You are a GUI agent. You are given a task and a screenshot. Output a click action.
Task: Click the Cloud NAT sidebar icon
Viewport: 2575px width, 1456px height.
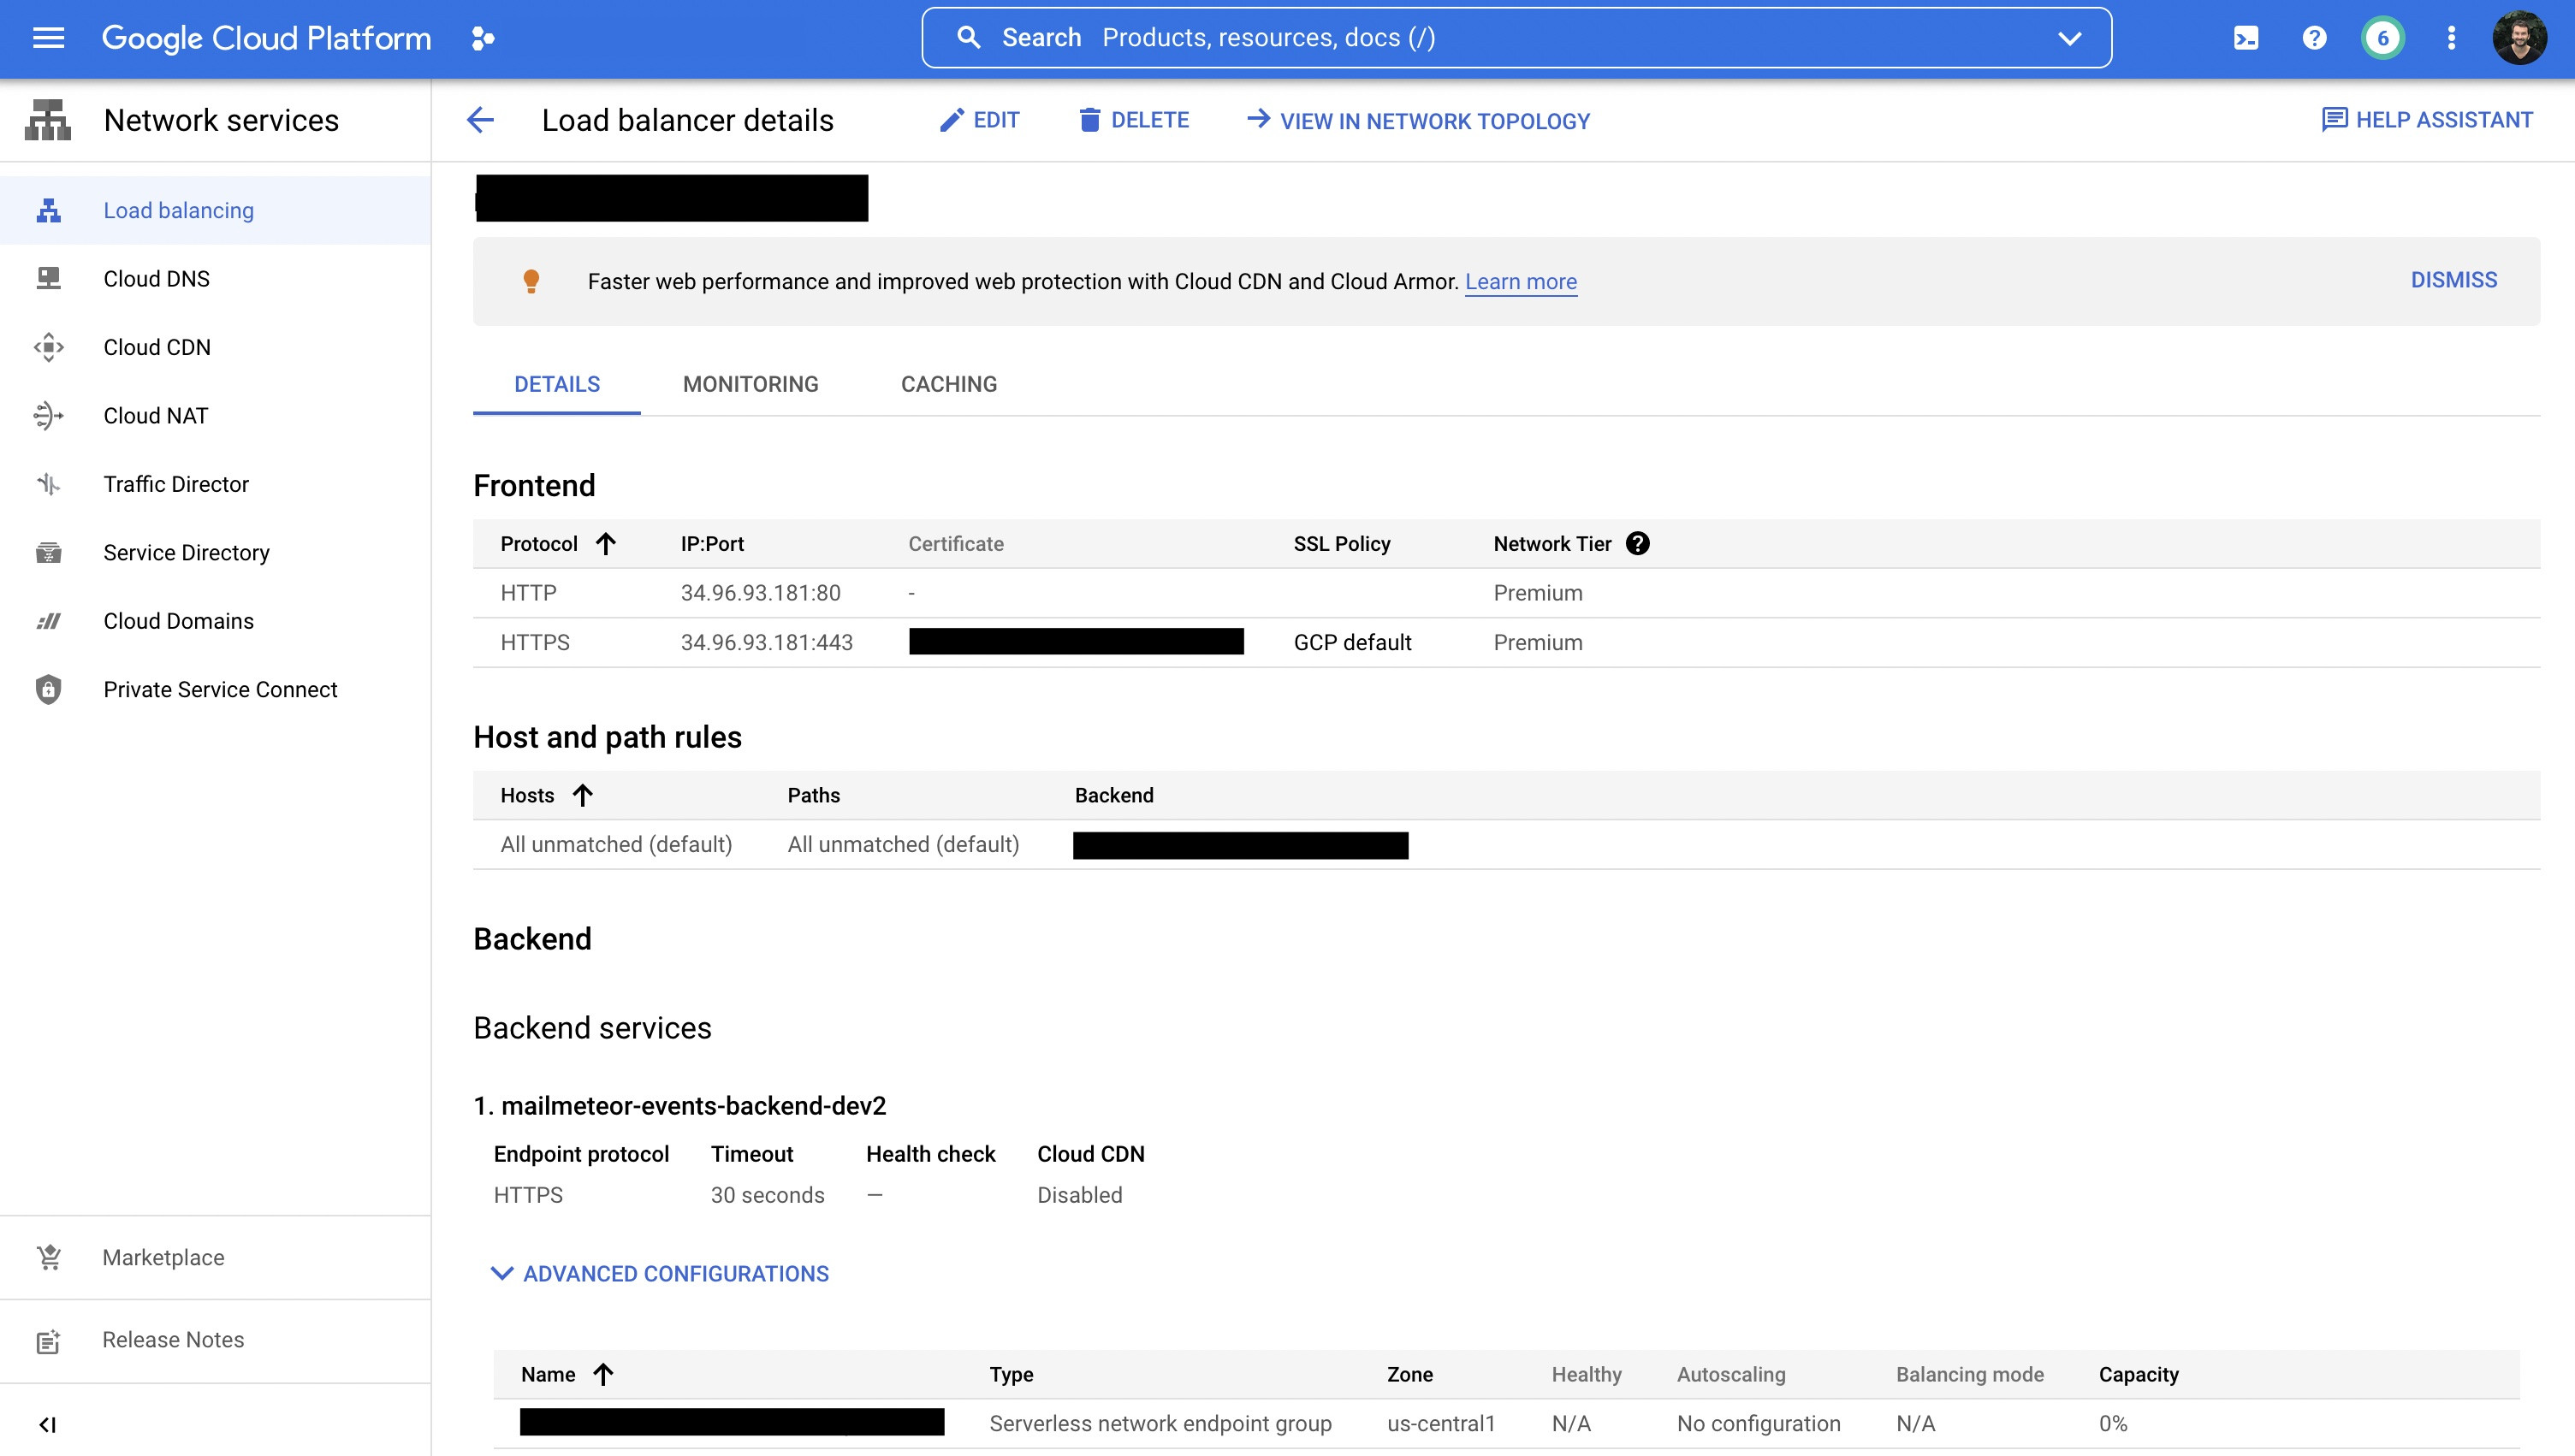tap(48, 415)
